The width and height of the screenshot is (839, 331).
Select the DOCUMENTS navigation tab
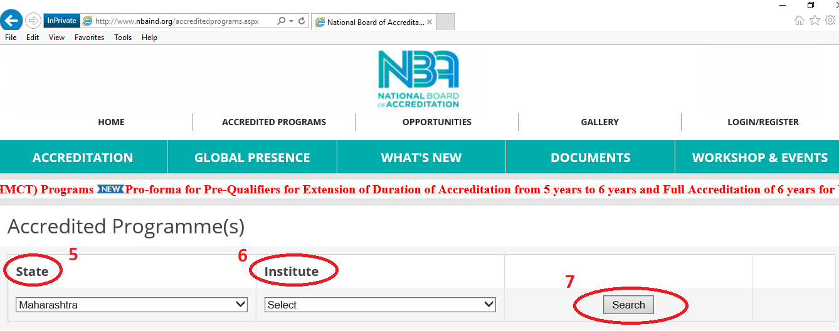(590, 158)
